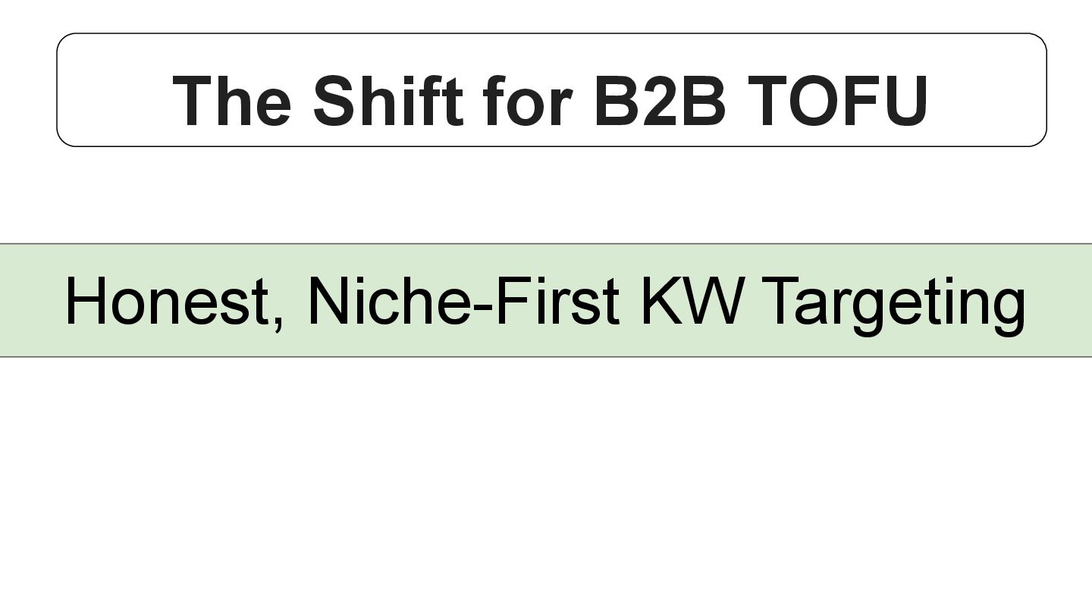Click the green banner's right edge after "Targeting"
This screenshot has height=614, width=1092.
click(1062, 301)
